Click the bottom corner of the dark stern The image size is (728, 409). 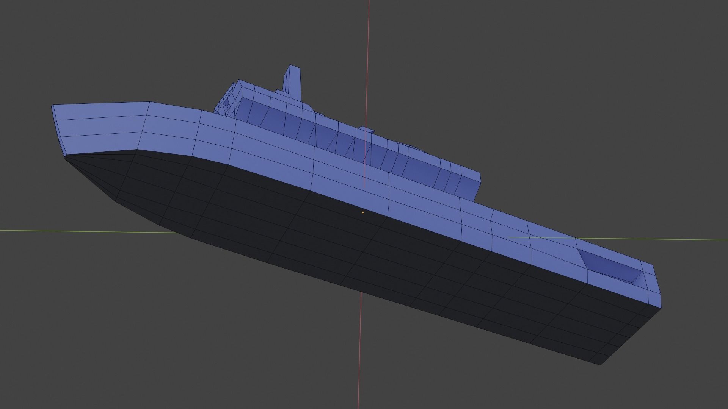point(600,364)
